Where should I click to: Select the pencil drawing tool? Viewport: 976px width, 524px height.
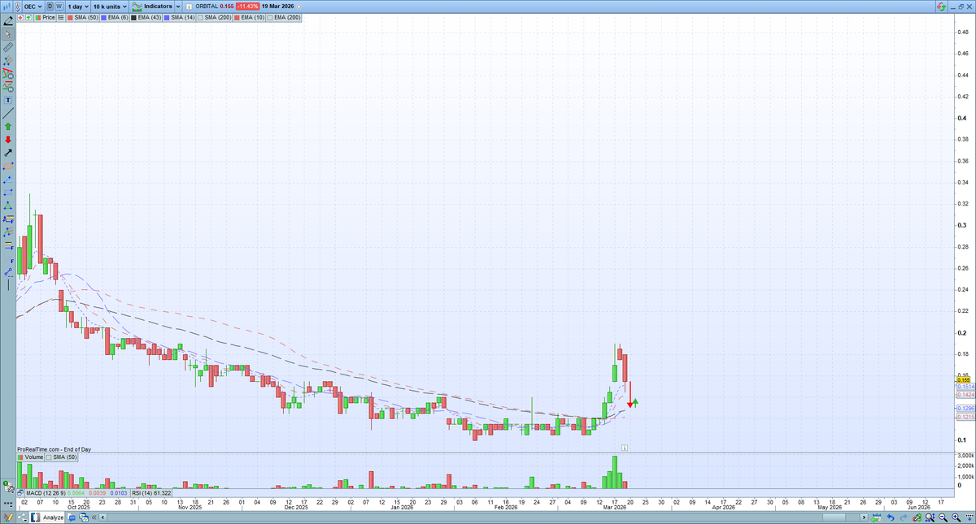click(x=8, y=20)
